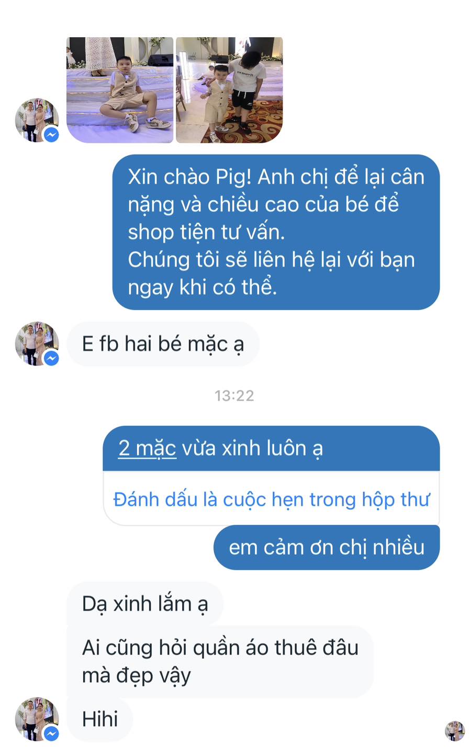This screenshot has height=755, width=470.
Task: Select the 'Dạ xinh lắm ạ' message
Action: (x=145, y=603)
